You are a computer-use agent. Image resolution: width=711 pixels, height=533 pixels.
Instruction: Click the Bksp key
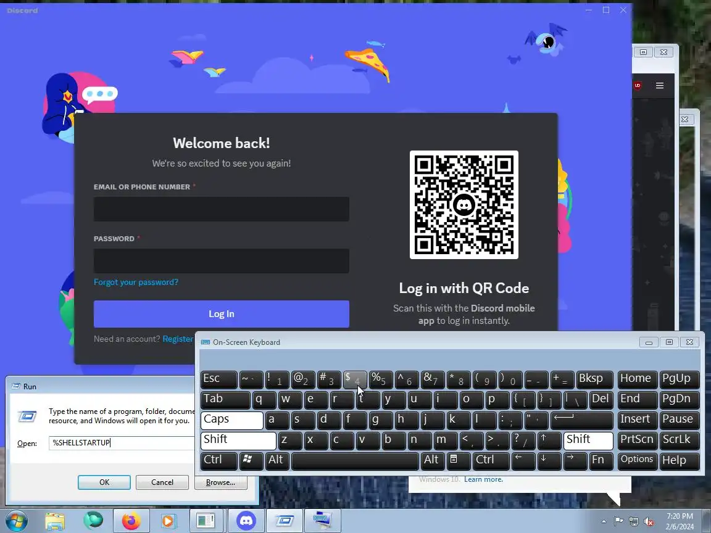point(594,379)
